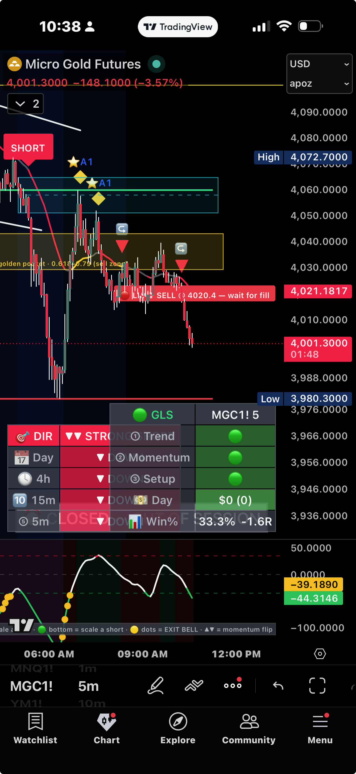Tap the oscillator value -39.1890
Viewport: 356px width, 774px height.
coord(314,584)
